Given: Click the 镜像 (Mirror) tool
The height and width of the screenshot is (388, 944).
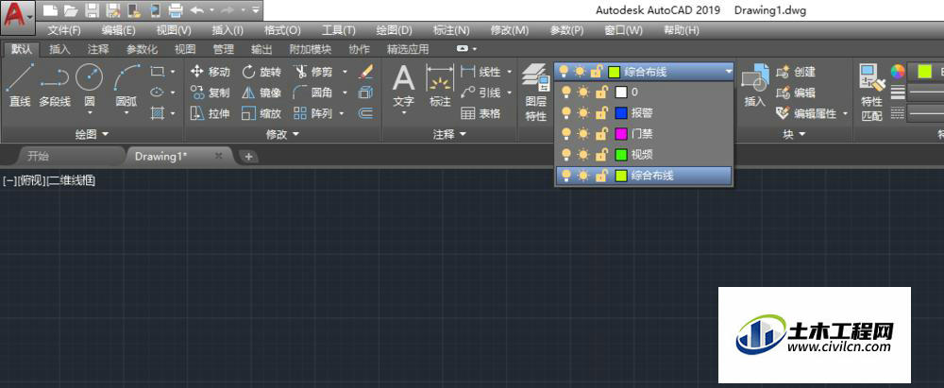Looking at the screenshot, I should pos(261,93).
